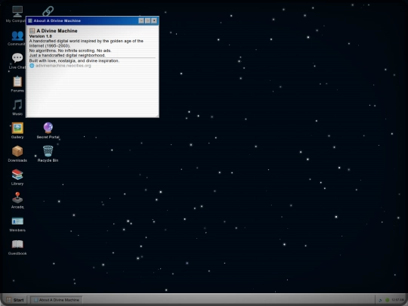Open the Downloads box icon
The image size is (408, 306).
click(17, 154)
